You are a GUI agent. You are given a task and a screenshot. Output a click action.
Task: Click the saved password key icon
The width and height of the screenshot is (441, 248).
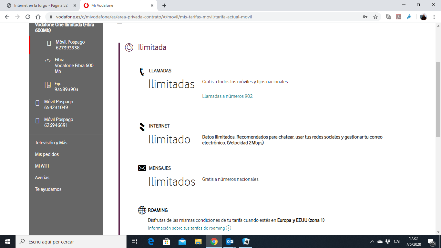[x=365, y=17]
